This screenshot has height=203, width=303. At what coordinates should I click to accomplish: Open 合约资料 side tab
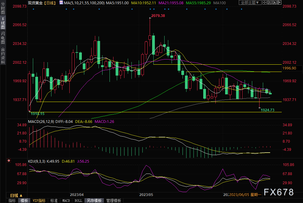pos(3,56)
